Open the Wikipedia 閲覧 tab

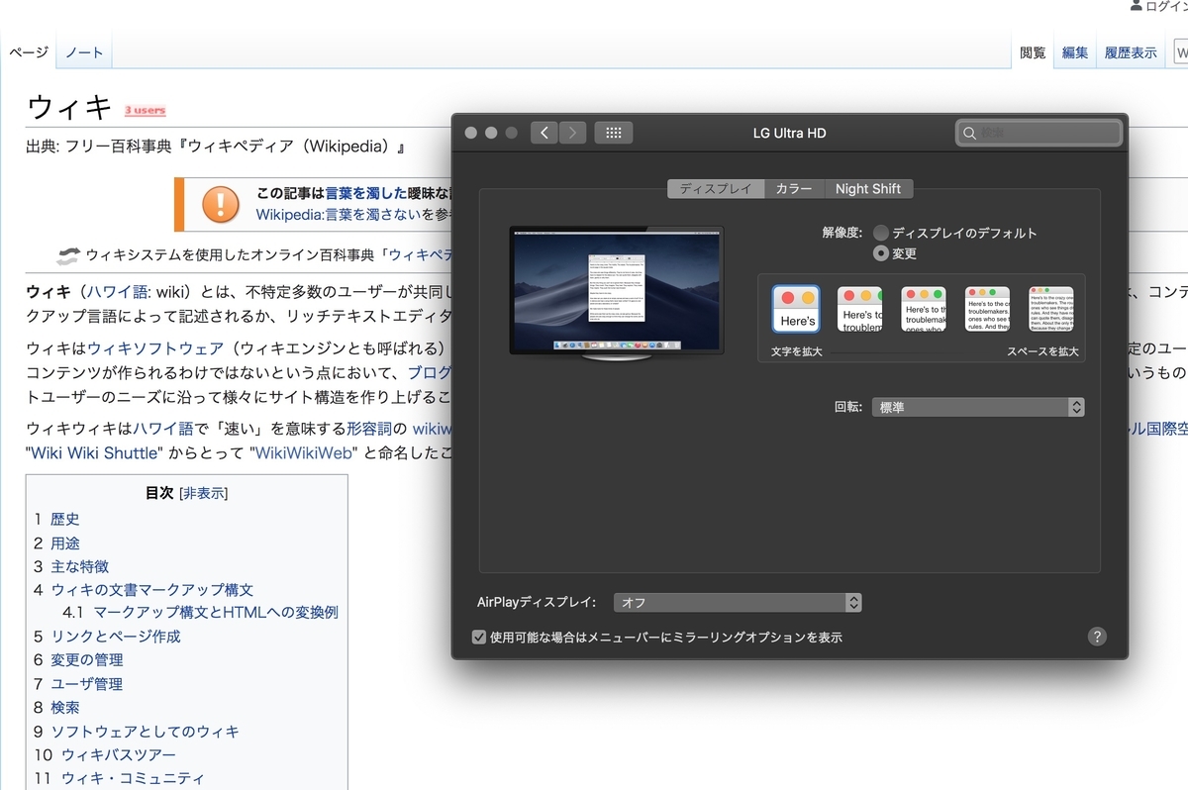tap(1033, 52)
